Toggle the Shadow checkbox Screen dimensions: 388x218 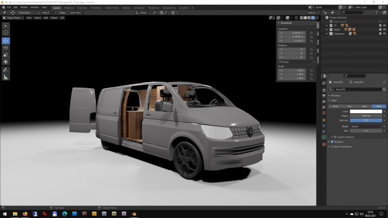click(x=332, y=142)
